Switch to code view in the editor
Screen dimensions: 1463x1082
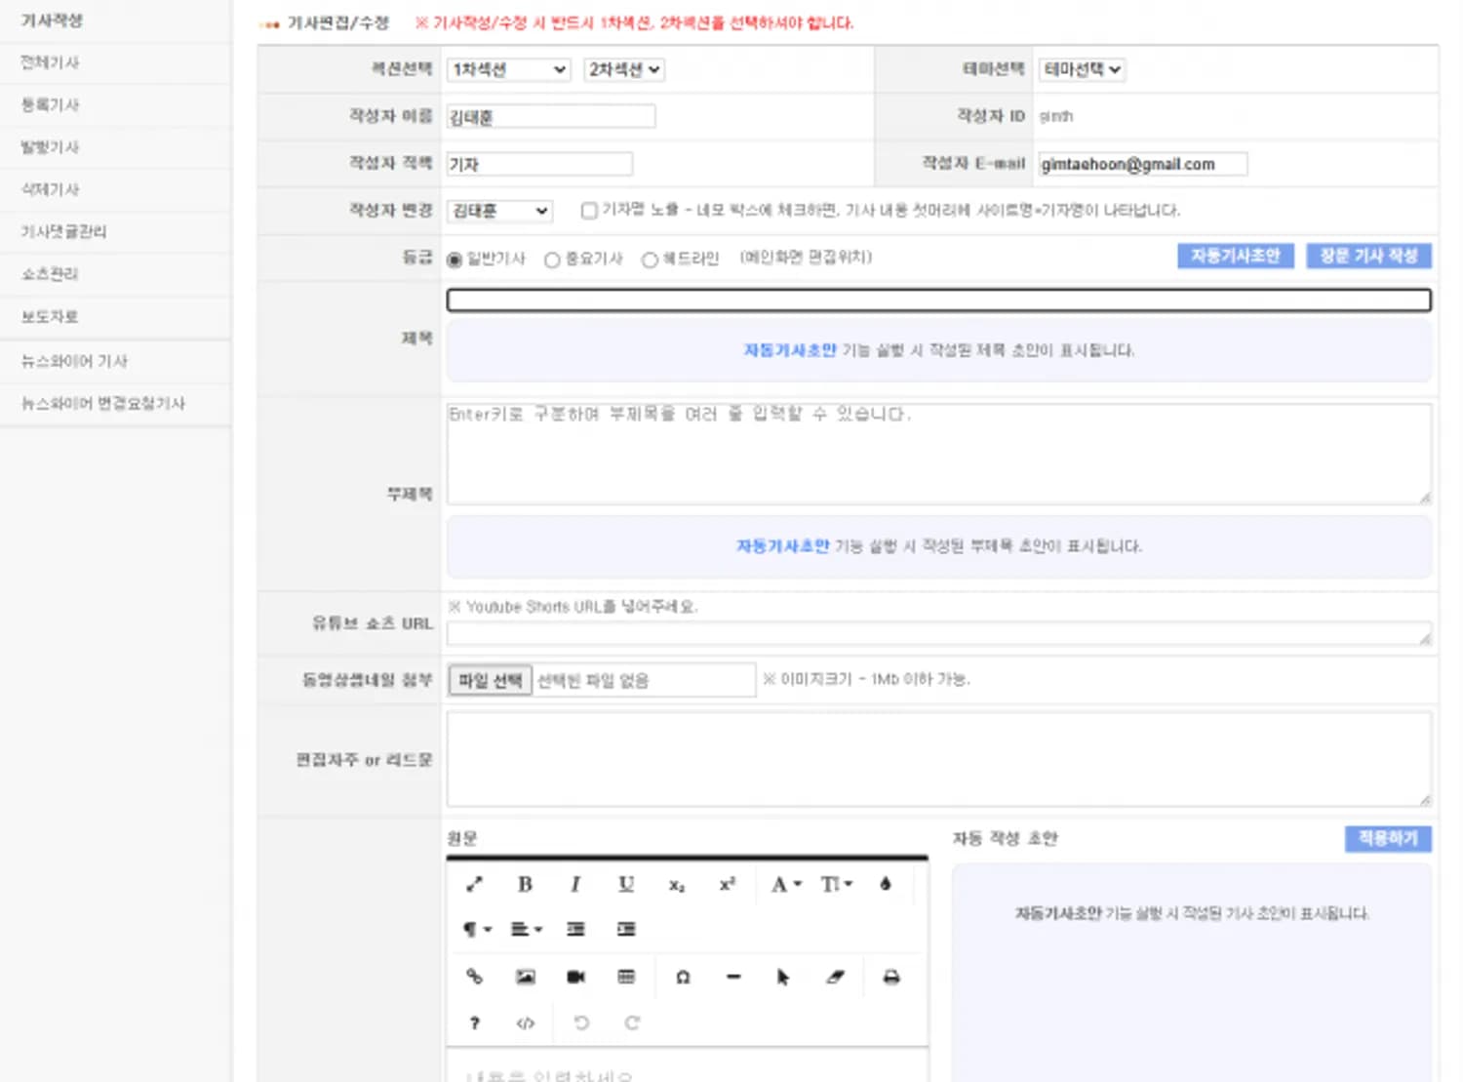pyautogui.click(x=525, y=1022)
